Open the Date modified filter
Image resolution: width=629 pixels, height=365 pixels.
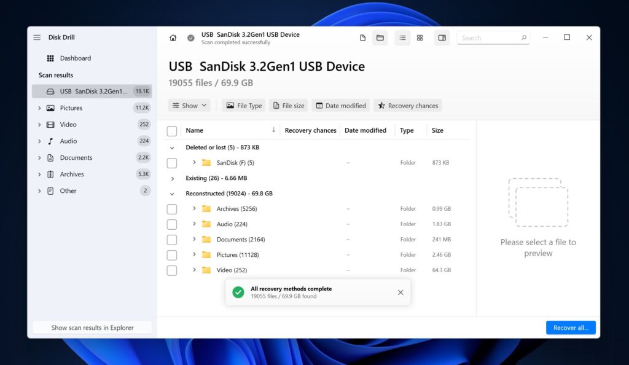coord(340,105)
